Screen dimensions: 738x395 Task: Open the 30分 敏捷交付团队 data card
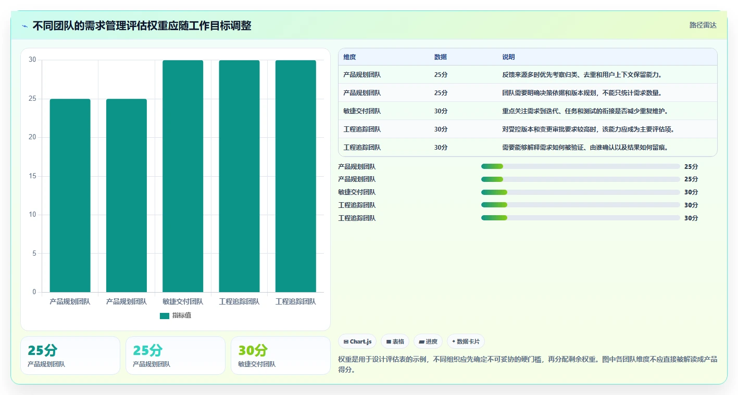[280, 355]
